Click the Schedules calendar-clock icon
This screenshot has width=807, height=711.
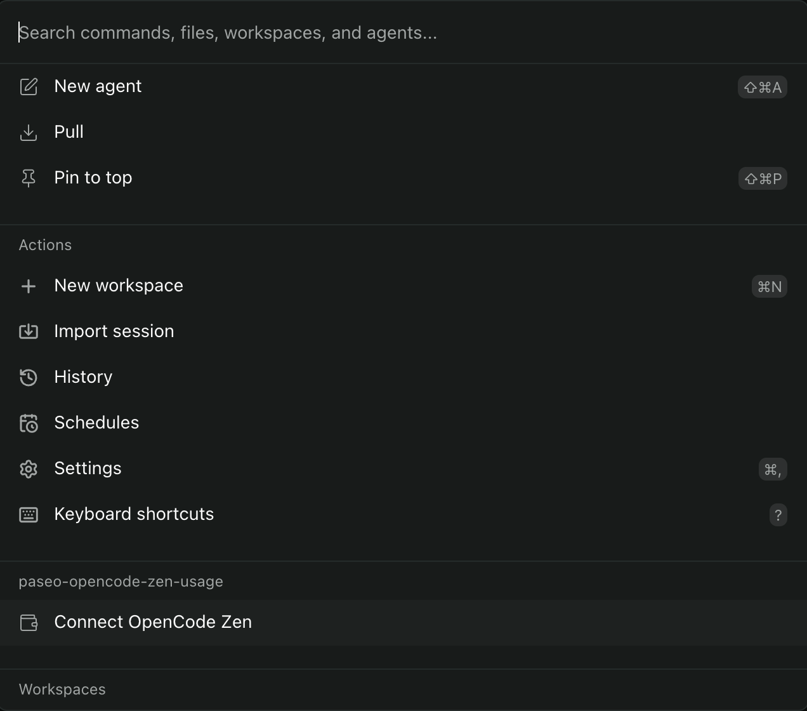point(29,423)
